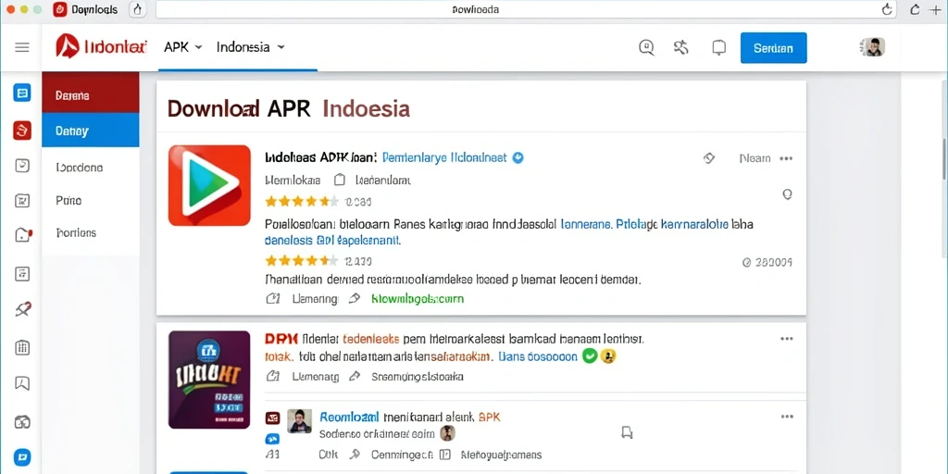This screenshot has width=948, height=474.
Task: Click the Downloads browser tab
Action: [x=84, y=9]
